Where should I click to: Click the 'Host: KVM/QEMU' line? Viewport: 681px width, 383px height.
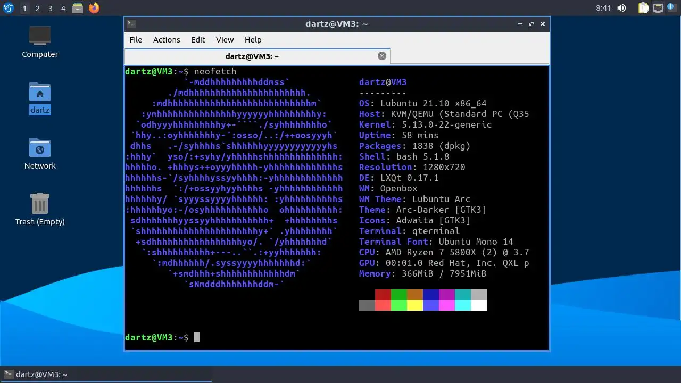point(444,114)
